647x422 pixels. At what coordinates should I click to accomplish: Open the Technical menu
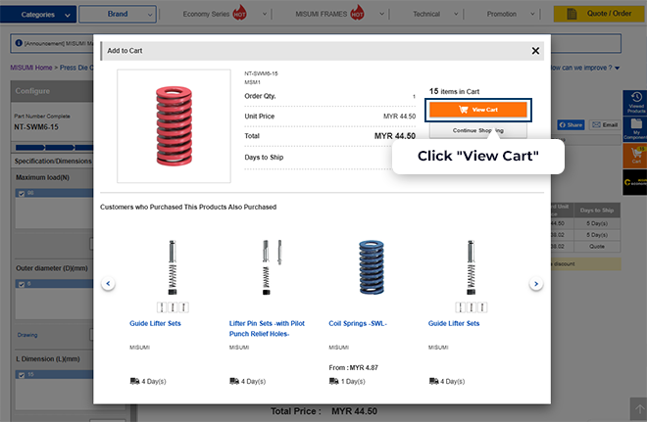tap(435, 14)
